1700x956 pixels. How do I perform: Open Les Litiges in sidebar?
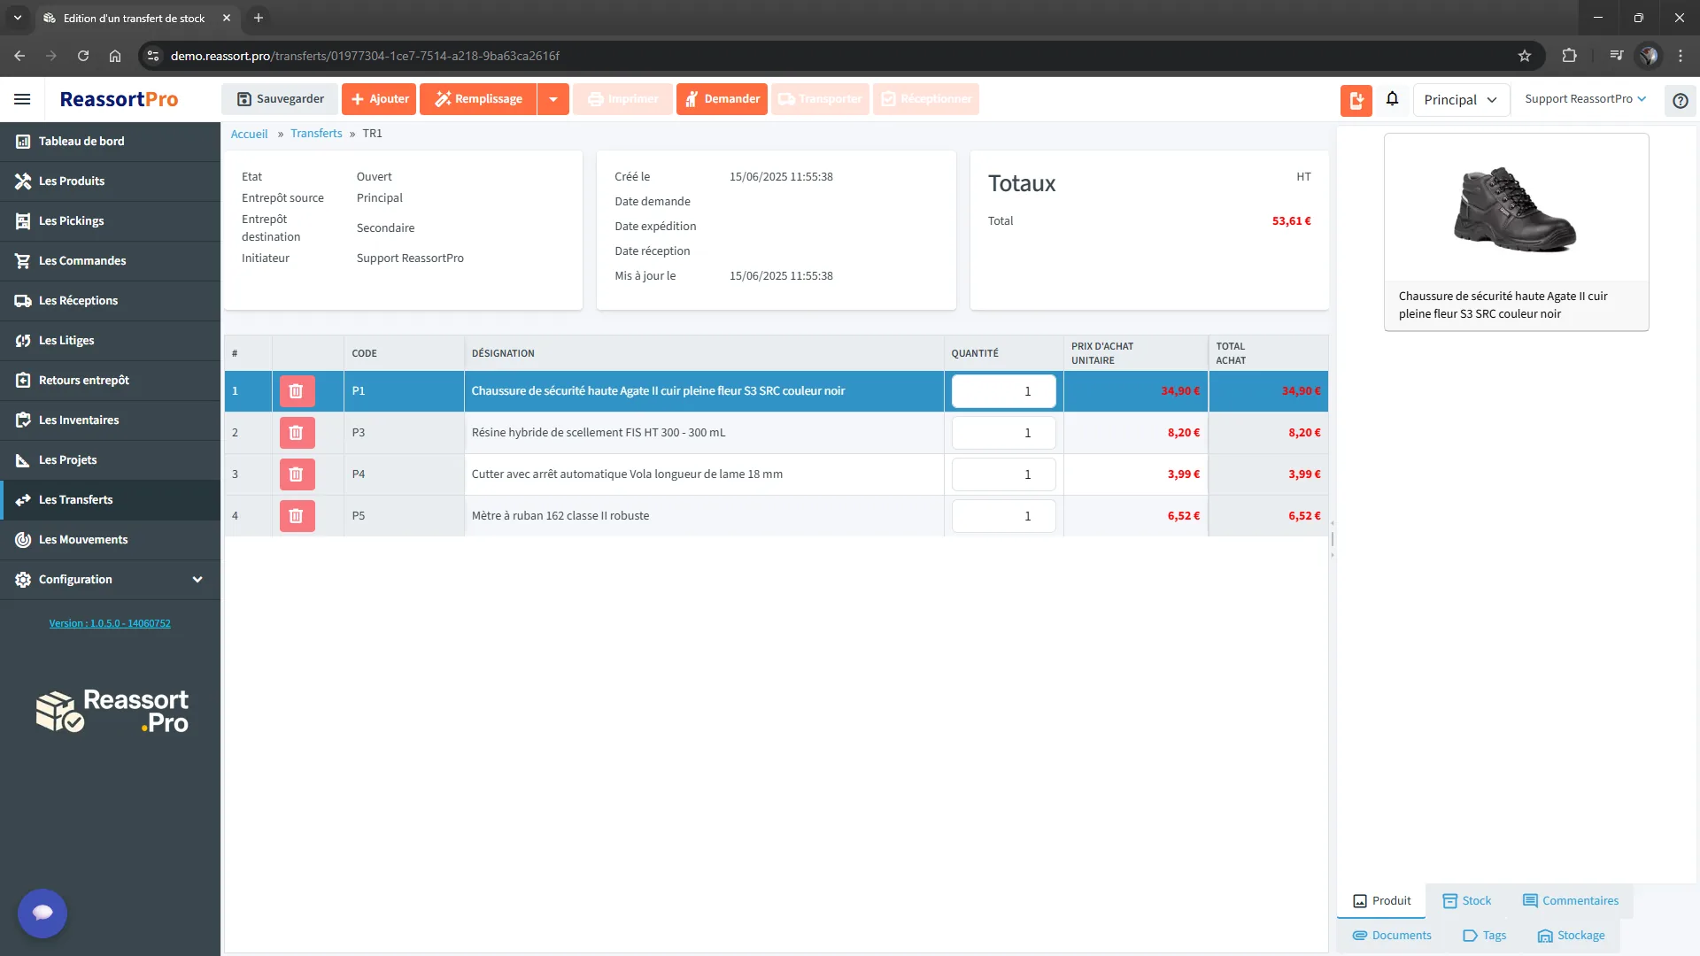point(111,341)
